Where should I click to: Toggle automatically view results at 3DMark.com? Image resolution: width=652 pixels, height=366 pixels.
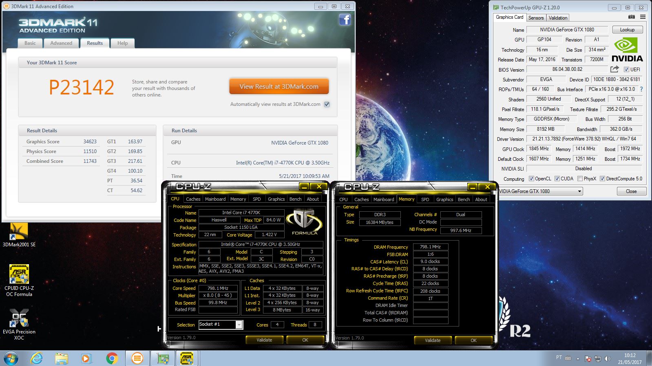(327, 104)
